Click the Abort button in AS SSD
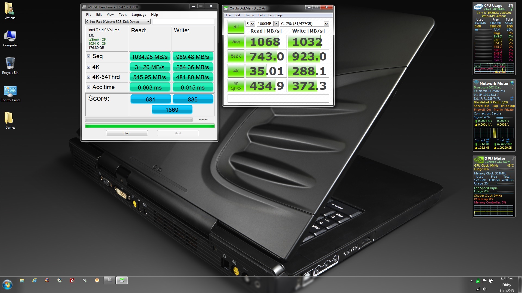The width and height of the screenshot is (522, 293). [x=178, y=133]
